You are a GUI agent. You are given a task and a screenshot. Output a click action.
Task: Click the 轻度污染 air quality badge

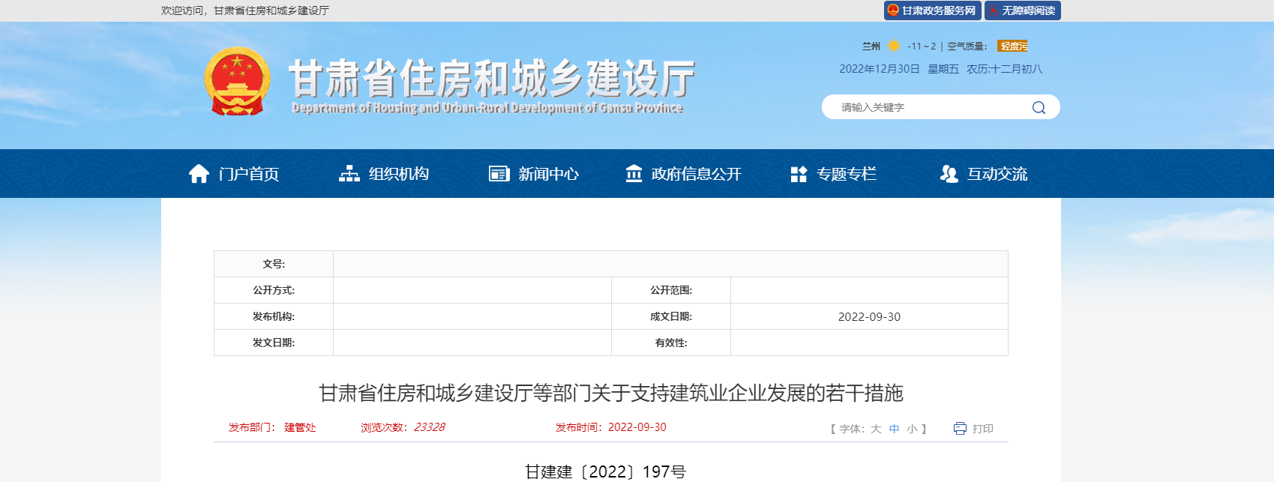click(x=1012, y=46)
